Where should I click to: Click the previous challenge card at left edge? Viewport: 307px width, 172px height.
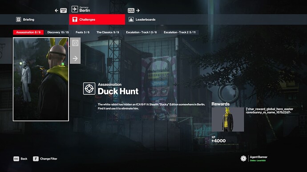coord(6,51)
